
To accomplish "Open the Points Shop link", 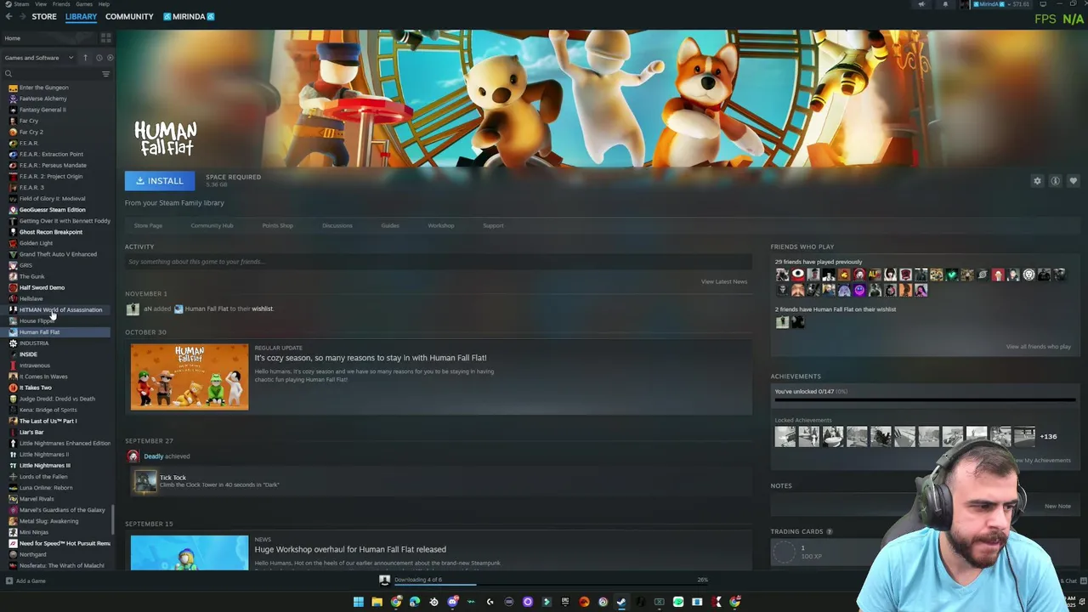I will coord(277,225).
